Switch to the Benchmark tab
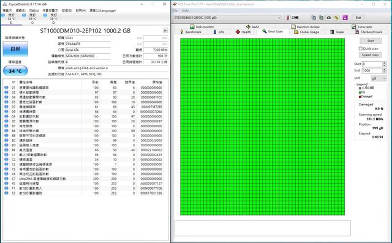This screenshot has width=392, height=243. (x=190, y=32)
